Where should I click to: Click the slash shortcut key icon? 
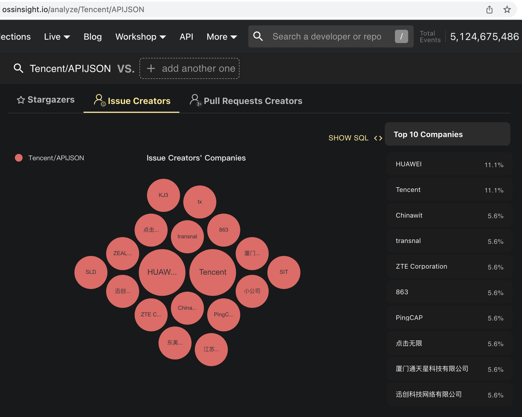[401, 36]
